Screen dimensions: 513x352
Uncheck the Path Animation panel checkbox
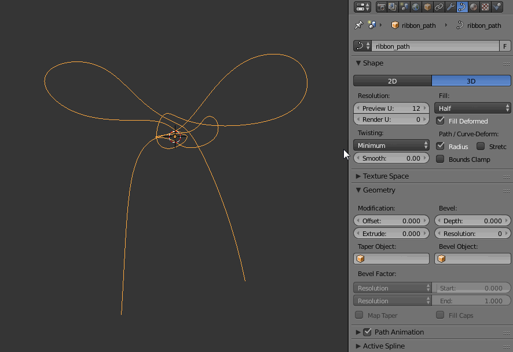click(368, 332)
